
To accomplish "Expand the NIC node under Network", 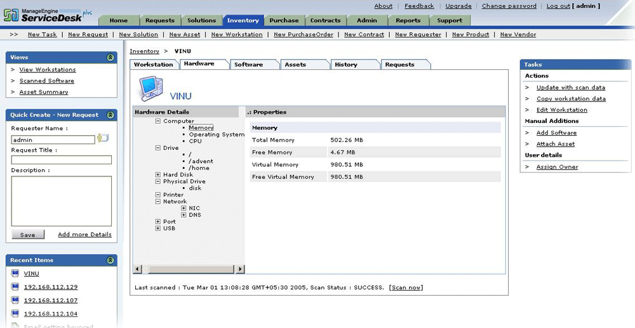I will (x=184, y=208).
